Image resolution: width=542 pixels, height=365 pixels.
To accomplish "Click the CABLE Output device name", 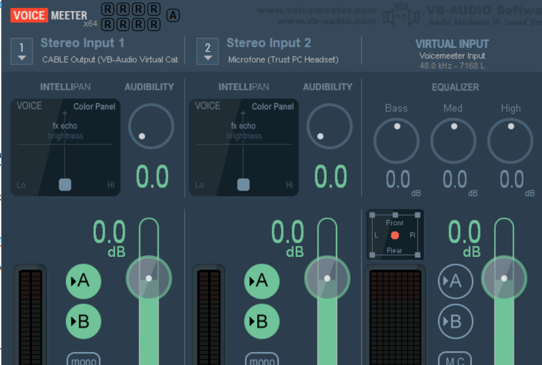I will point(110,60).
